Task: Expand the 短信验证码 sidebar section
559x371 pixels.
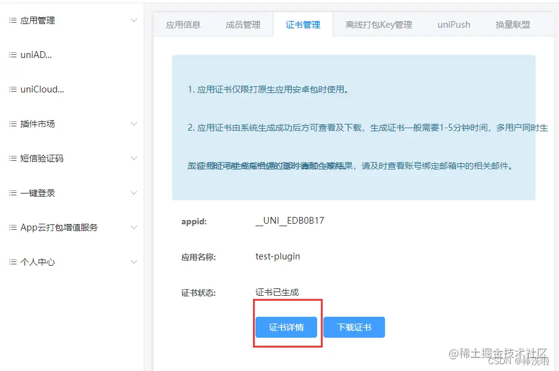Action: click(x=133, y=158)
